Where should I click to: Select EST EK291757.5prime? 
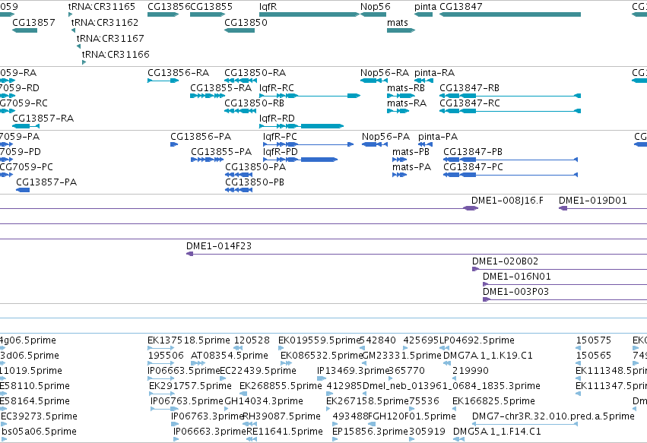tap(163, 394)
